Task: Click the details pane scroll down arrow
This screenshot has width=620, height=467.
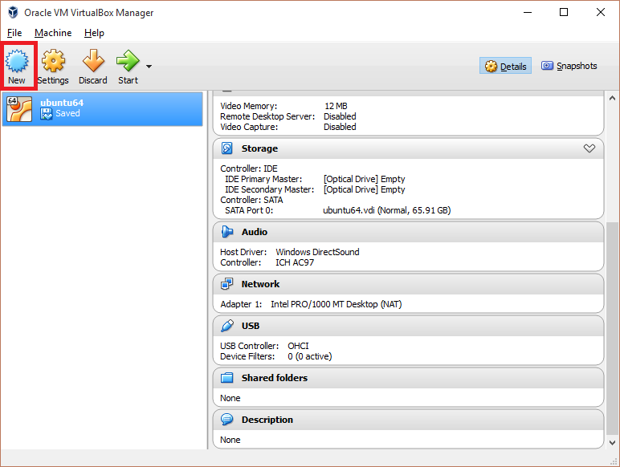Action: (612, 443)
